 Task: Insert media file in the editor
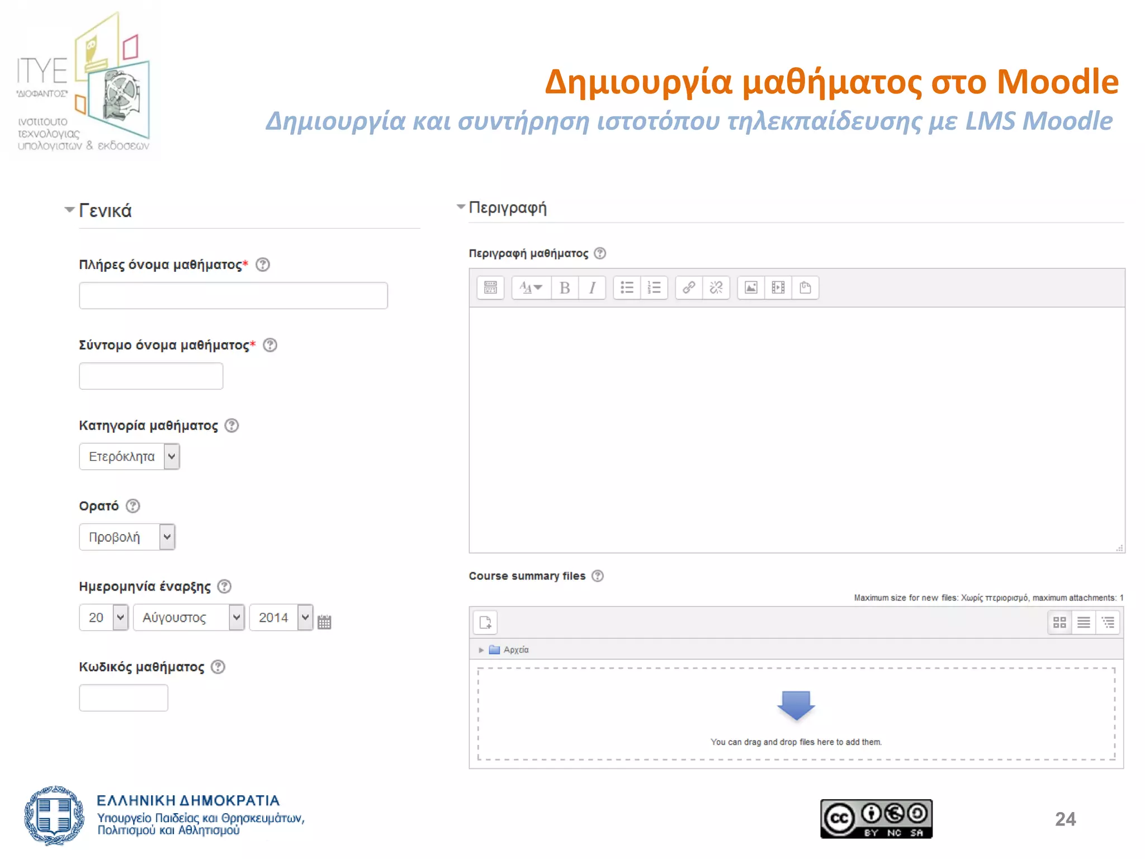tap(778, 287)
